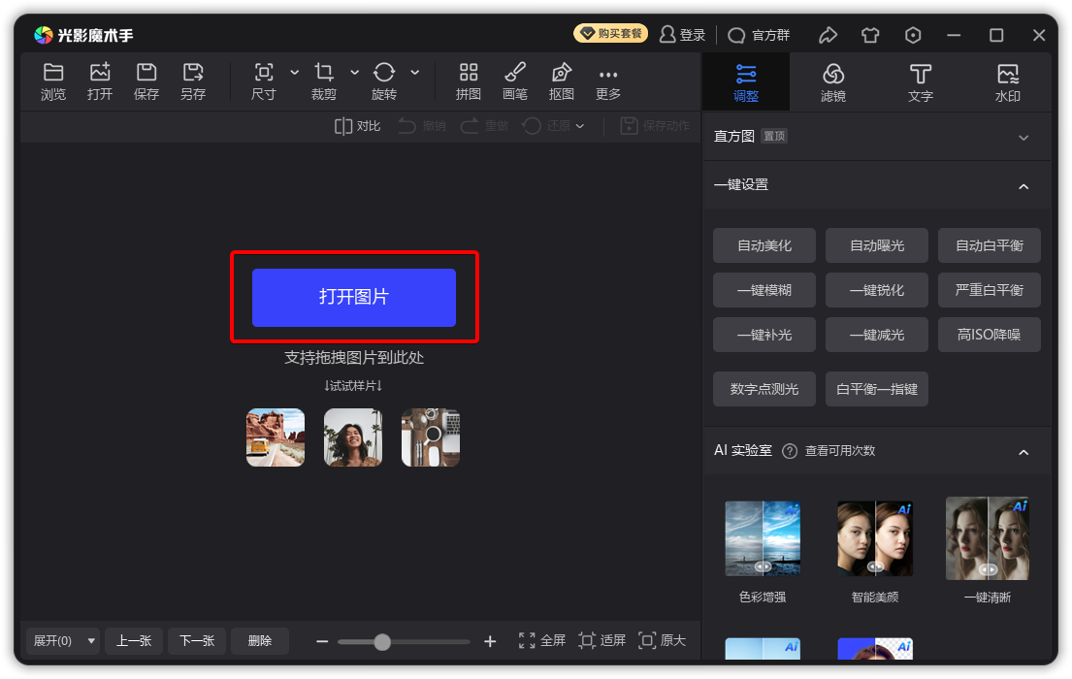Select the Collage (拼图) tool icon

469,73
